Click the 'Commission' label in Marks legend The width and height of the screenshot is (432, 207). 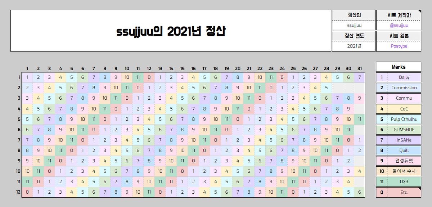[x=404, y=87]
